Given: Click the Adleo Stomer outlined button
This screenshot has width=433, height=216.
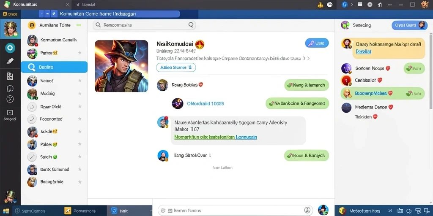Looking at the screenshot, I should (176, 67).
